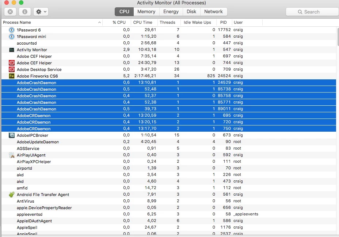Click the Android File Transfer Agent icon
Image resolution: width=339 pixels, height=237 pixels.
(x=12, y=194)
